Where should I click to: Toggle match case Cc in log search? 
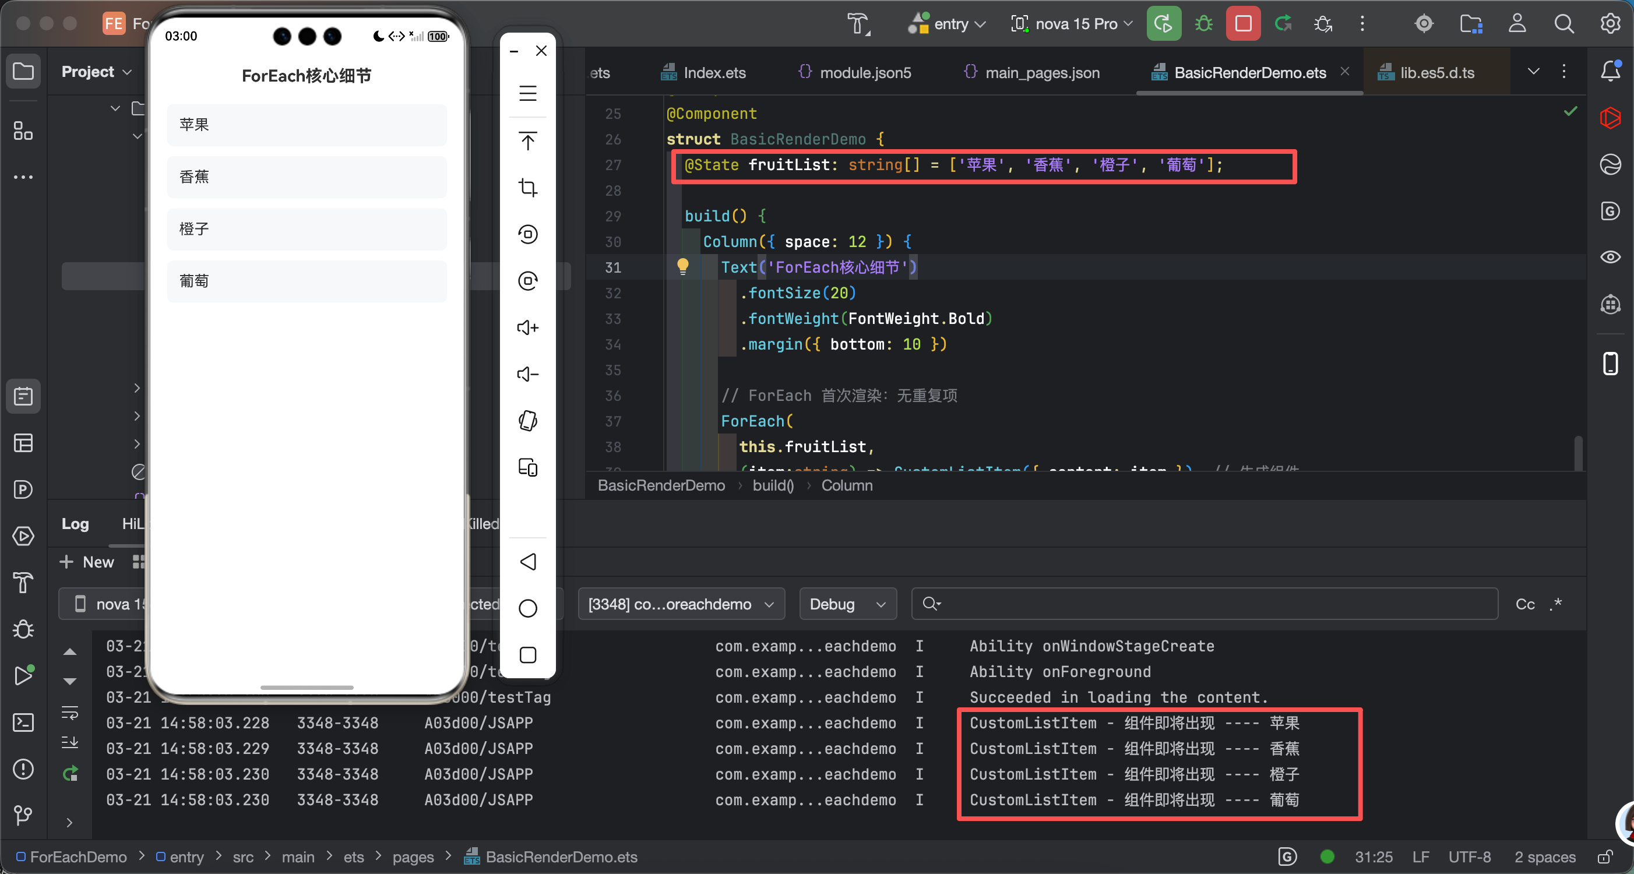tap(1525, 604)
